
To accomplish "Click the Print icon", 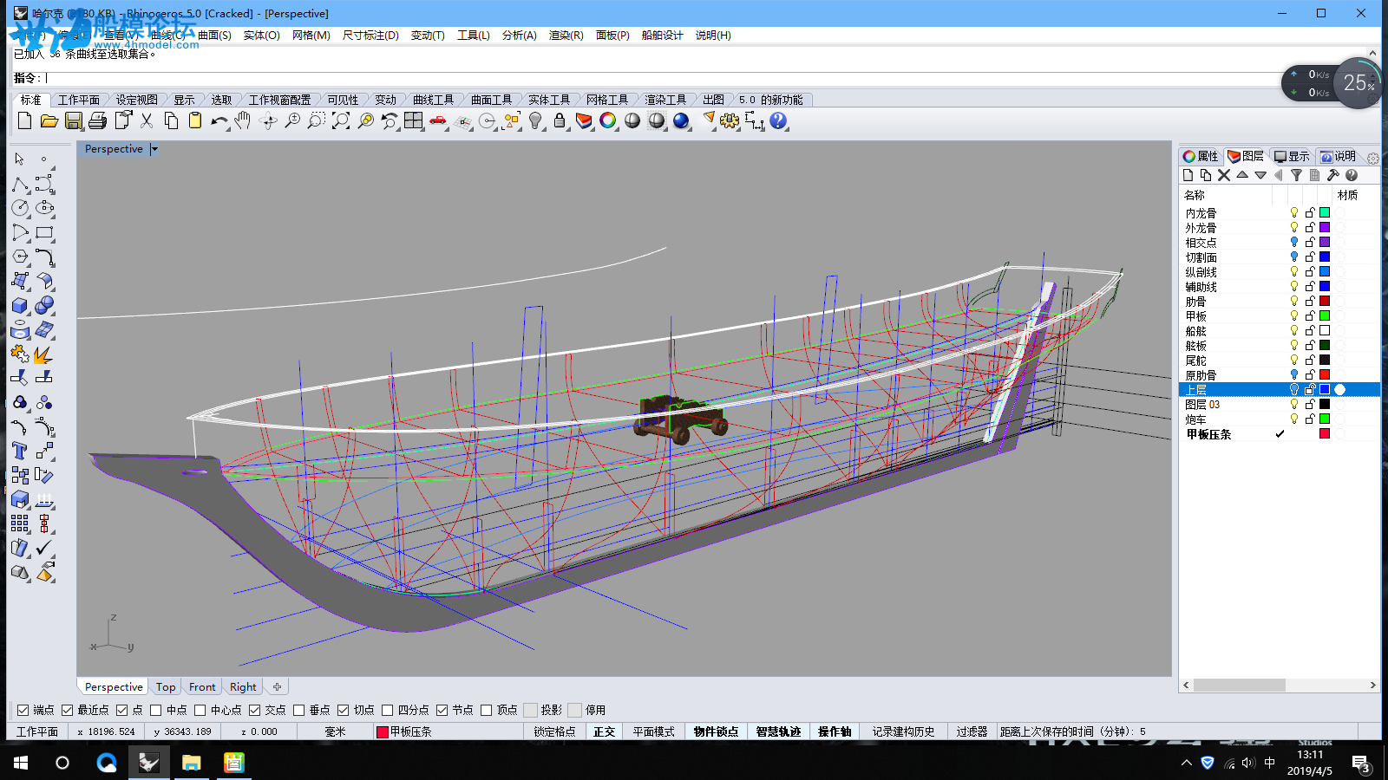I will 98,120.
